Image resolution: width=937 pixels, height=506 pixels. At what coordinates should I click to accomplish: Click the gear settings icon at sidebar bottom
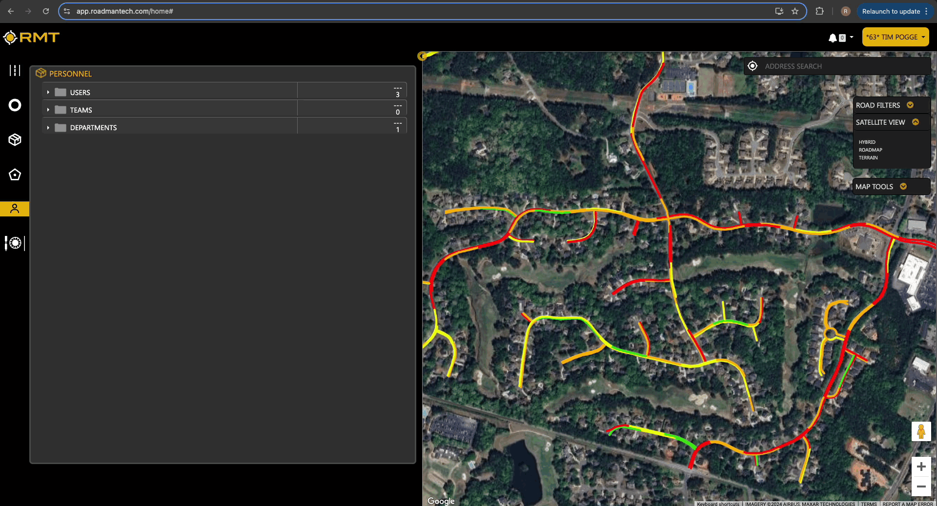[15, 243]
